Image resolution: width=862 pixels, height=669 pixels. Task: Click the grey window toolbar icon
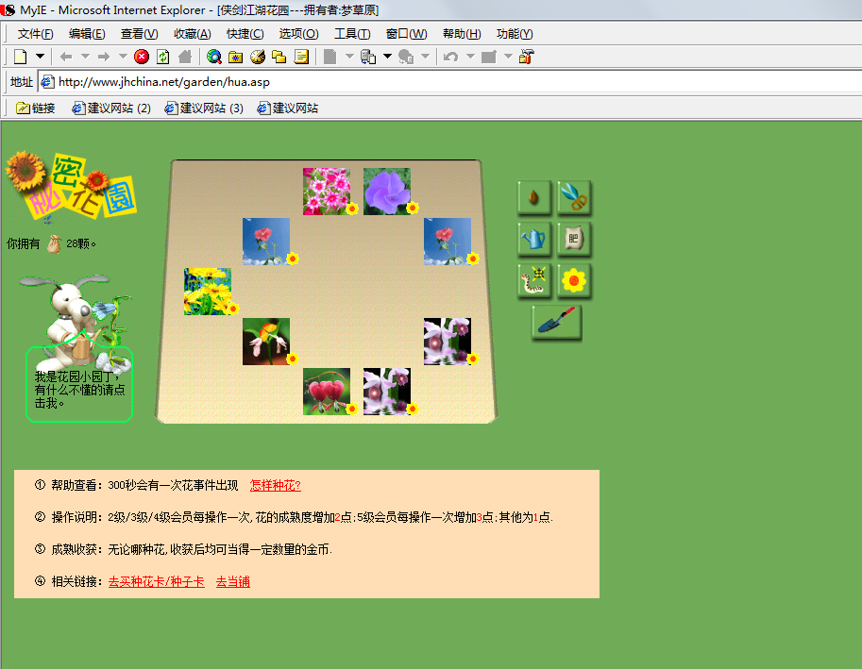pyautogui.click(x=489, y=57)
